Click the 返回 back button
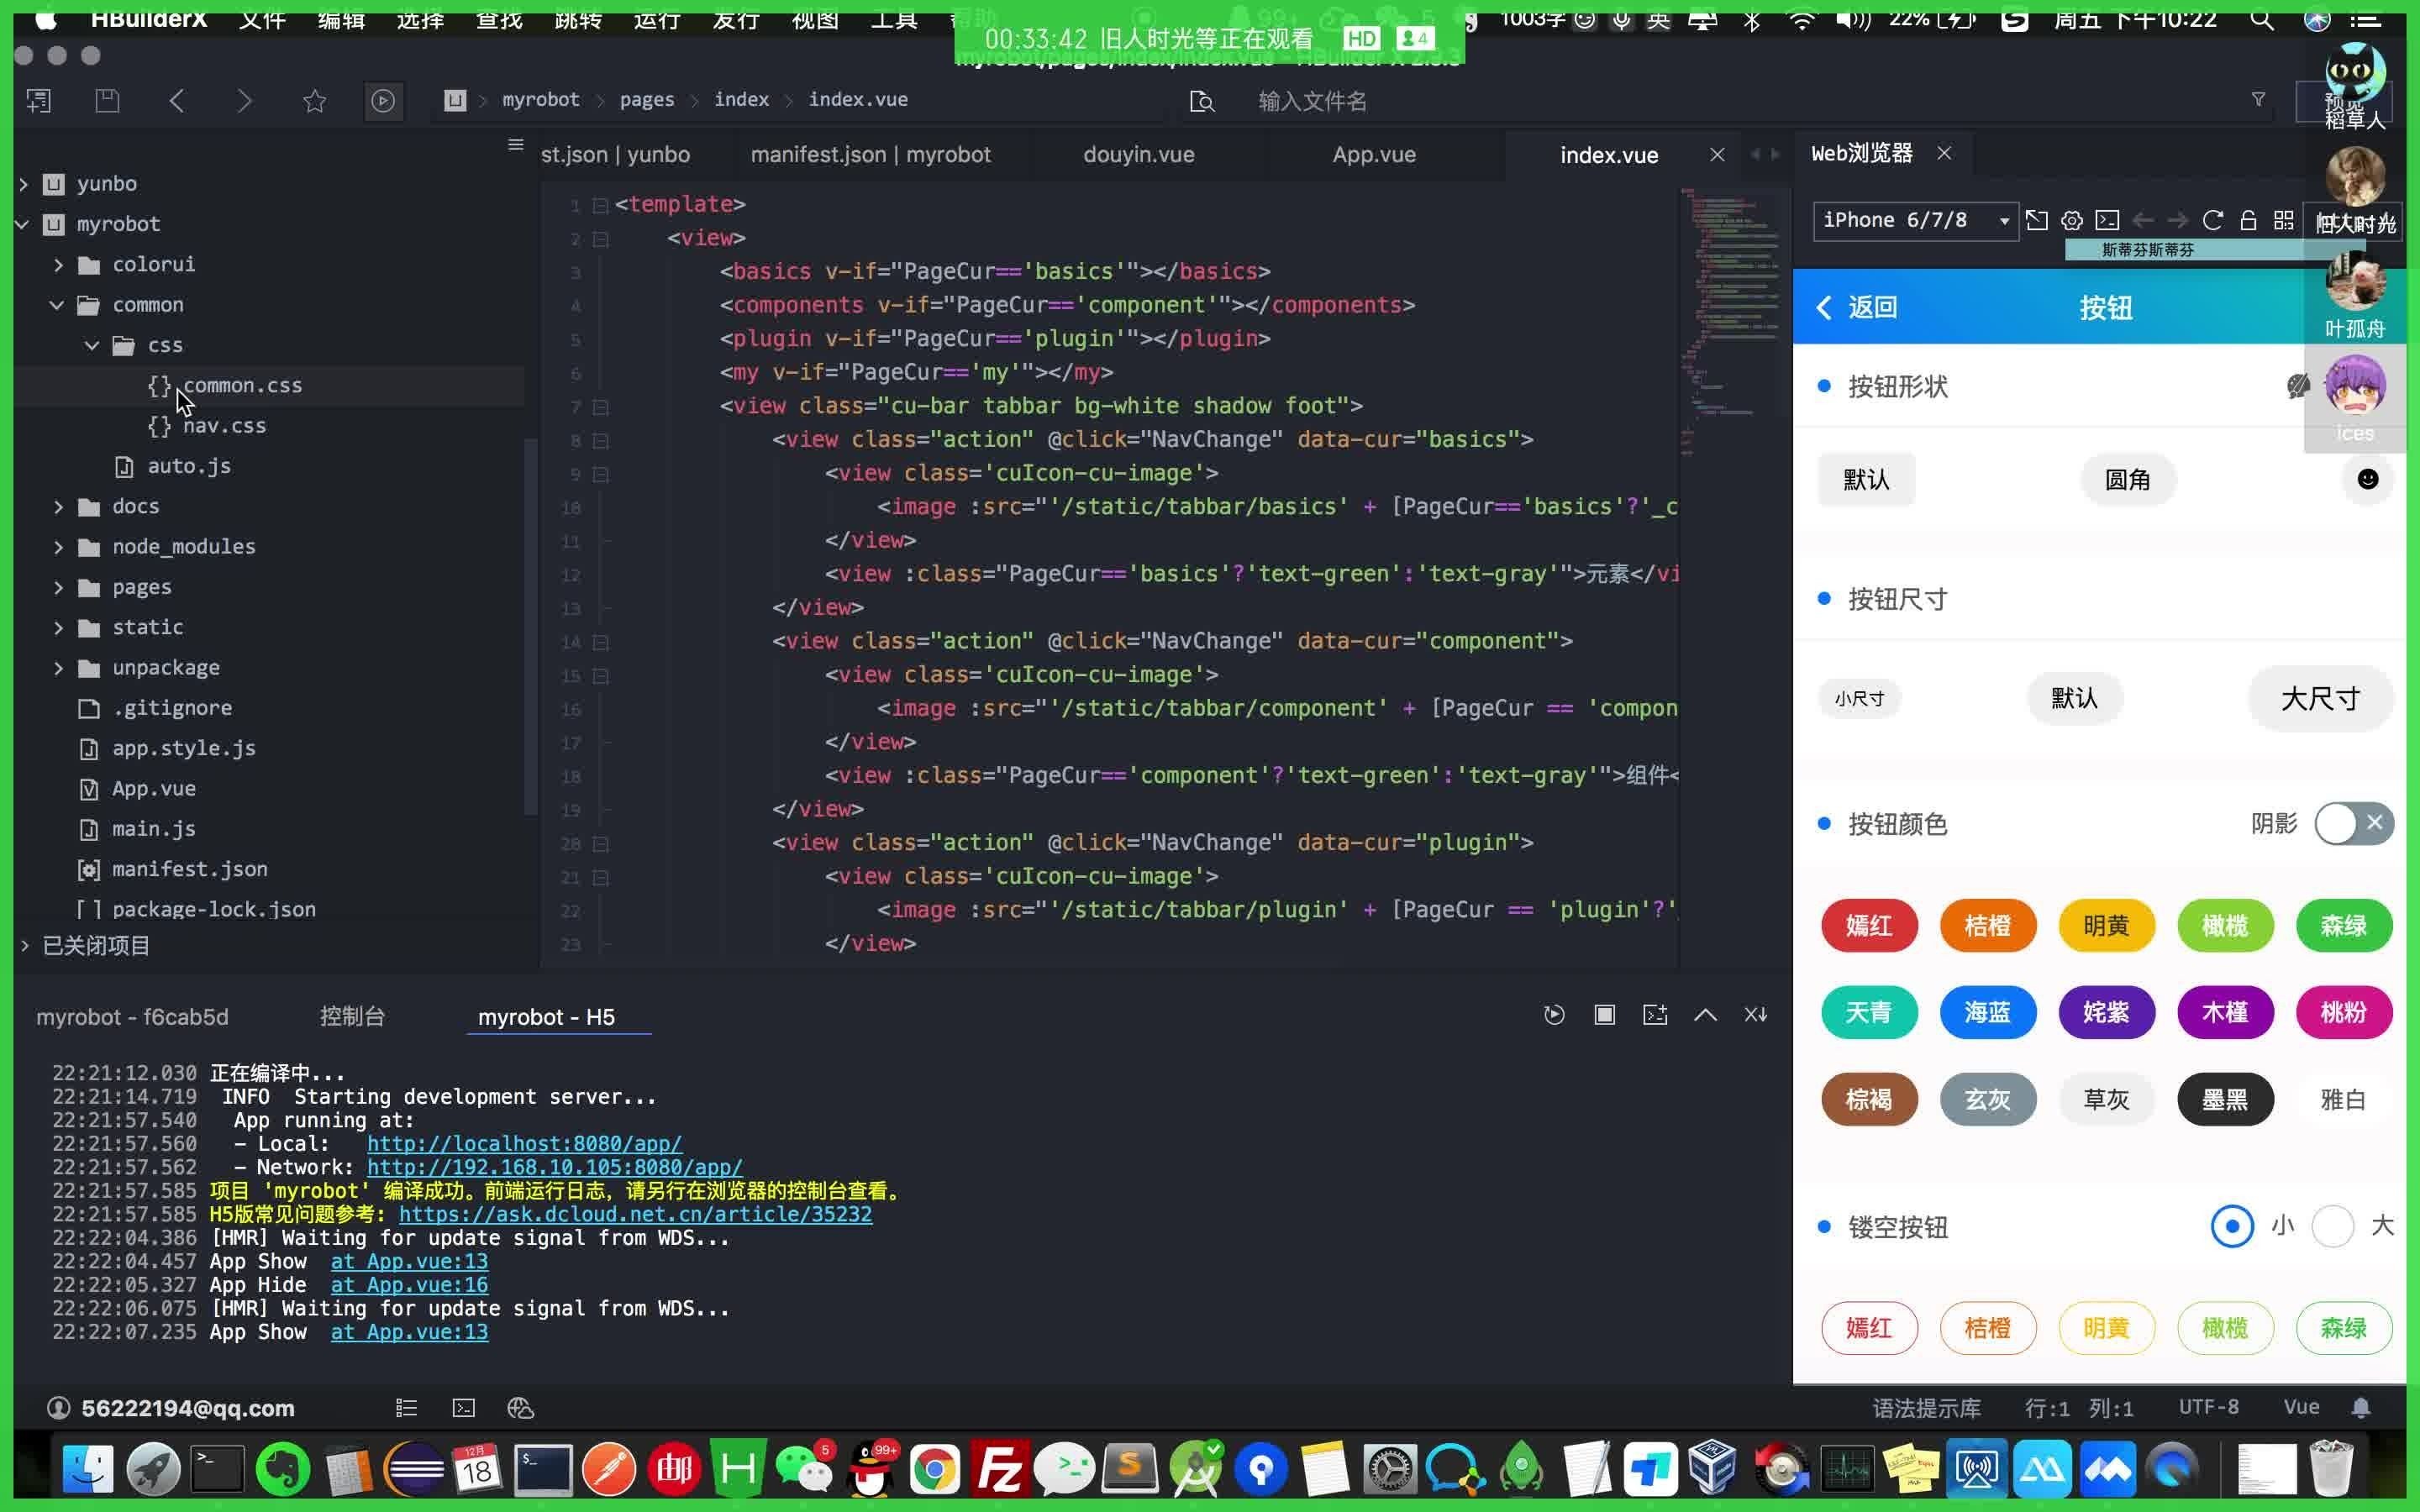The width and height of the screenshot is (2420, 1512). [1857, 307]
